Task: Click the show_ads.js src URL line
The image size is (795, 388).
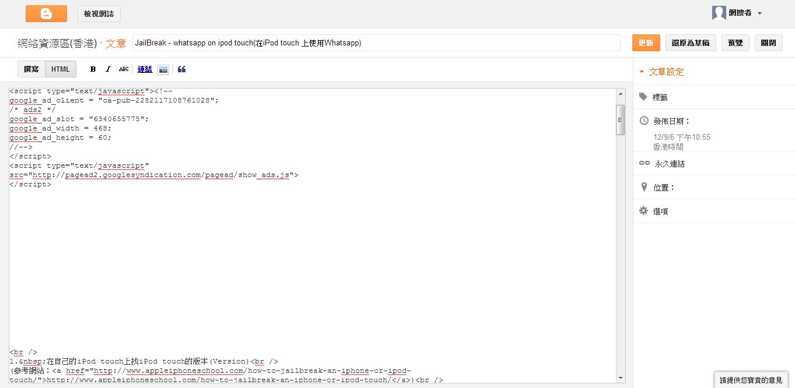Action: tap(154, 175)
